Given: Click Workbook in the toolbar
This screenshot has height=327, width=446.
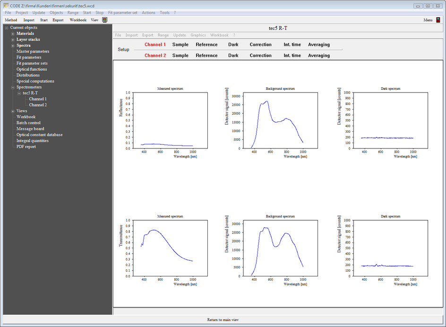Looking at the screenshot, I should 78,20.
